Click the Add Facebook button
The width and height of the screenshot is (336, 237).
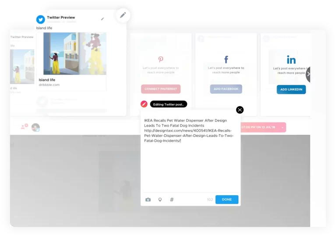pos(226,89)
